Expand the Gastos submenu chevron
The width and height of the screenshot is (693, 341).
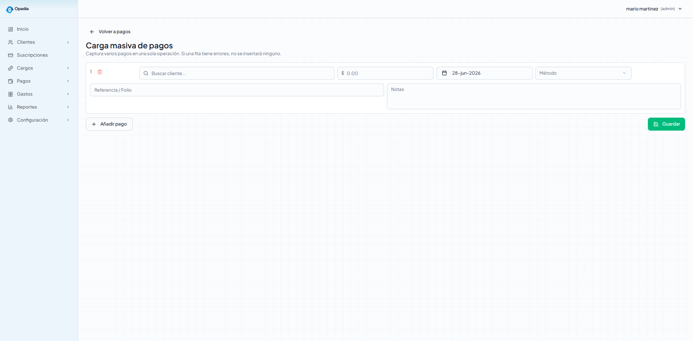(68, 94)
